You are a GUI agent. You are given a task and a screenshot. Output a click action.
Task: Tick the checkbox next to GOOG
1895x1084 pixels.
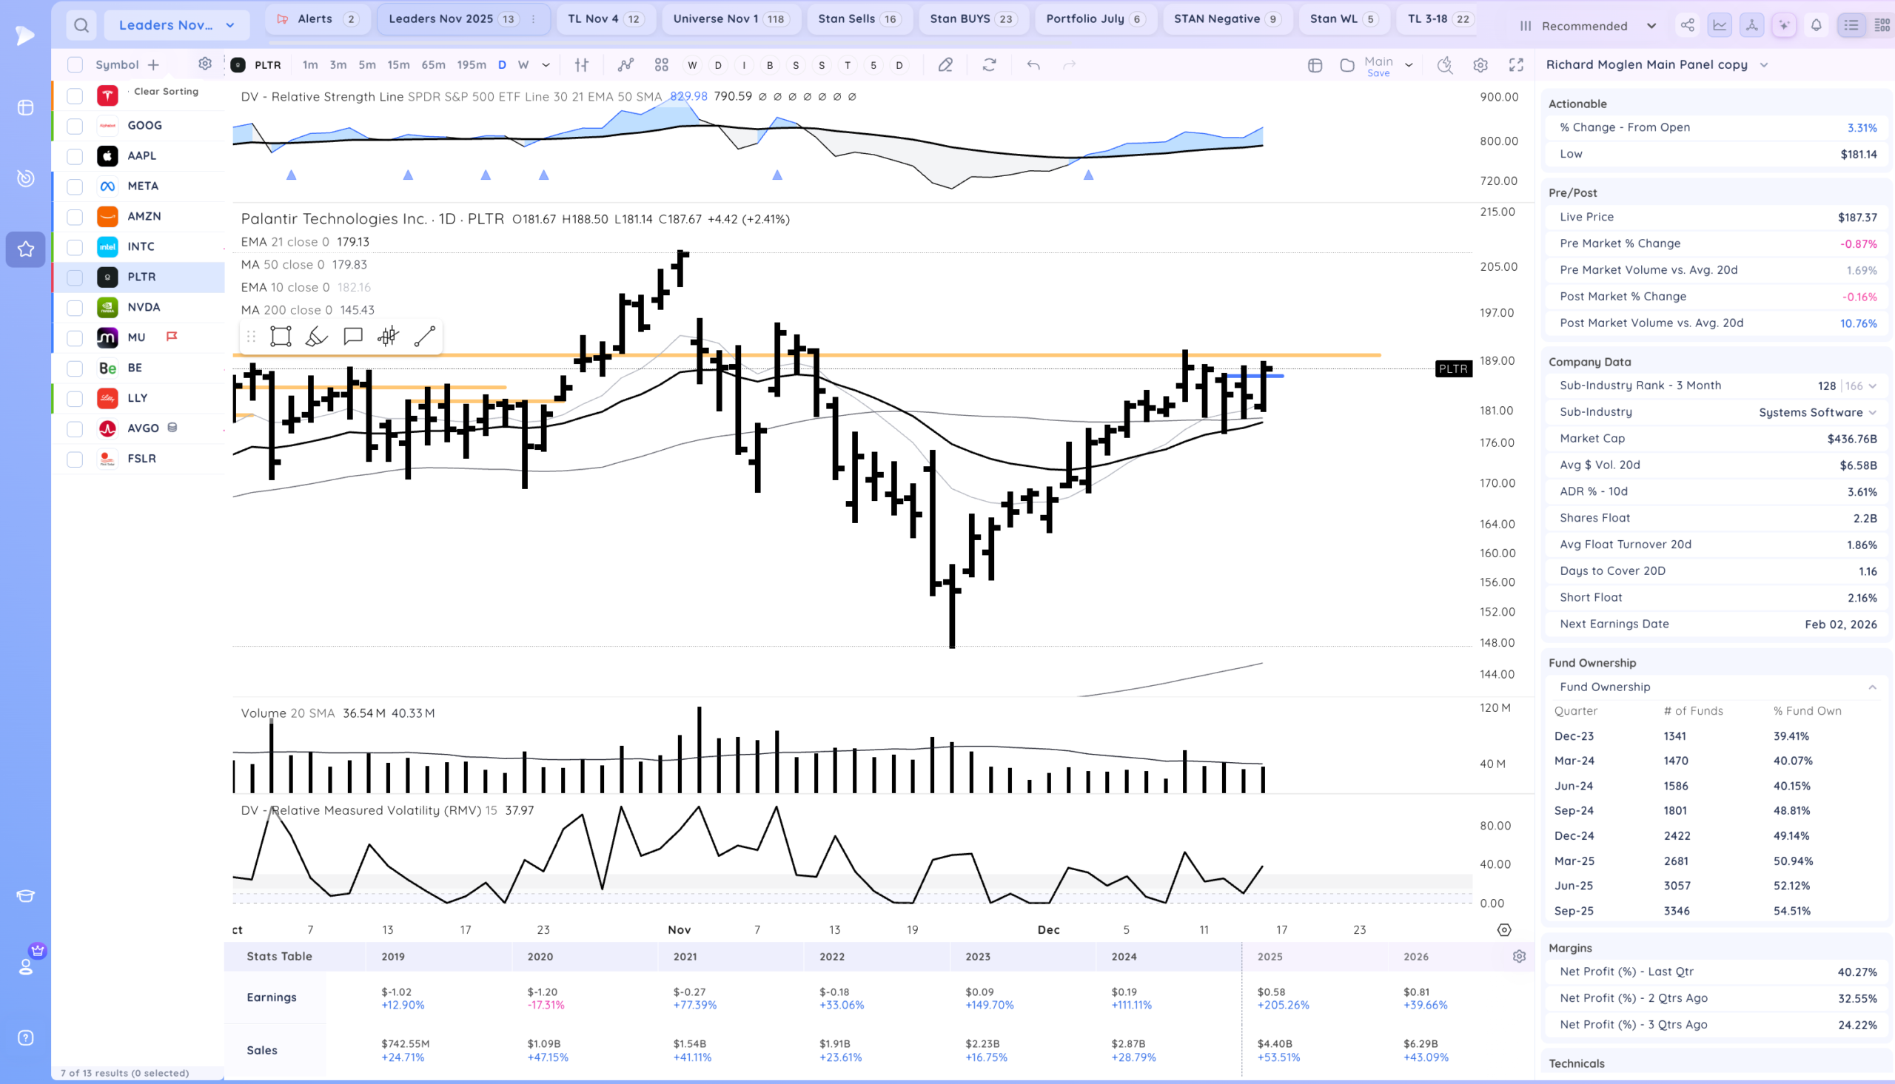(75, 126)
